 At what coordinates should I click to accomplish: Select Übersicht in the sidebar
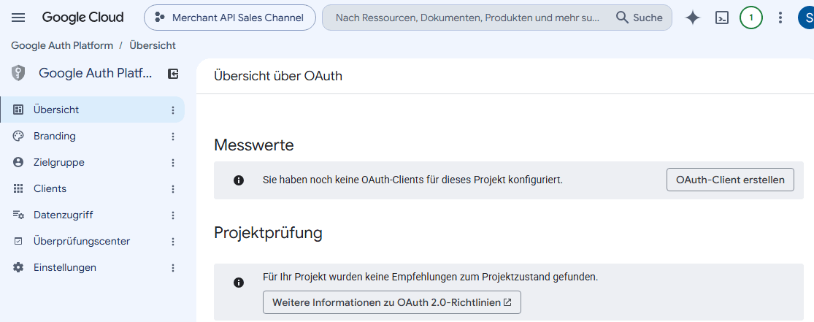coord(93,110)
